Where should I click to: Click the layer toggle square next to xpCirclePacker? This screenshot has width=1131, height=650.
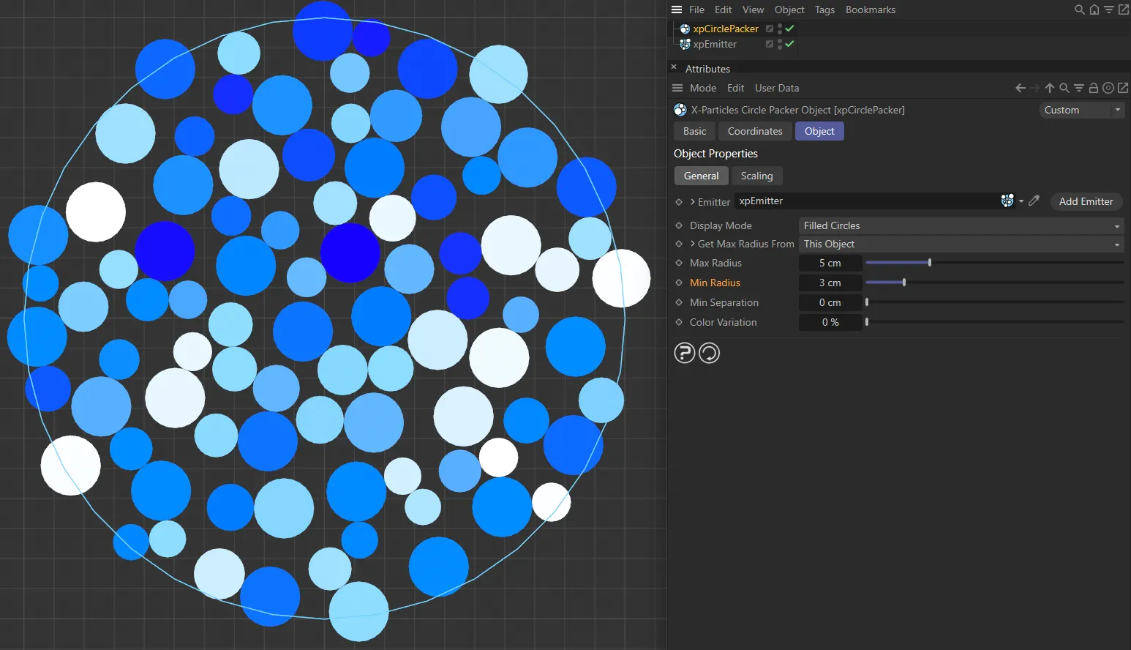pos(769,29)
